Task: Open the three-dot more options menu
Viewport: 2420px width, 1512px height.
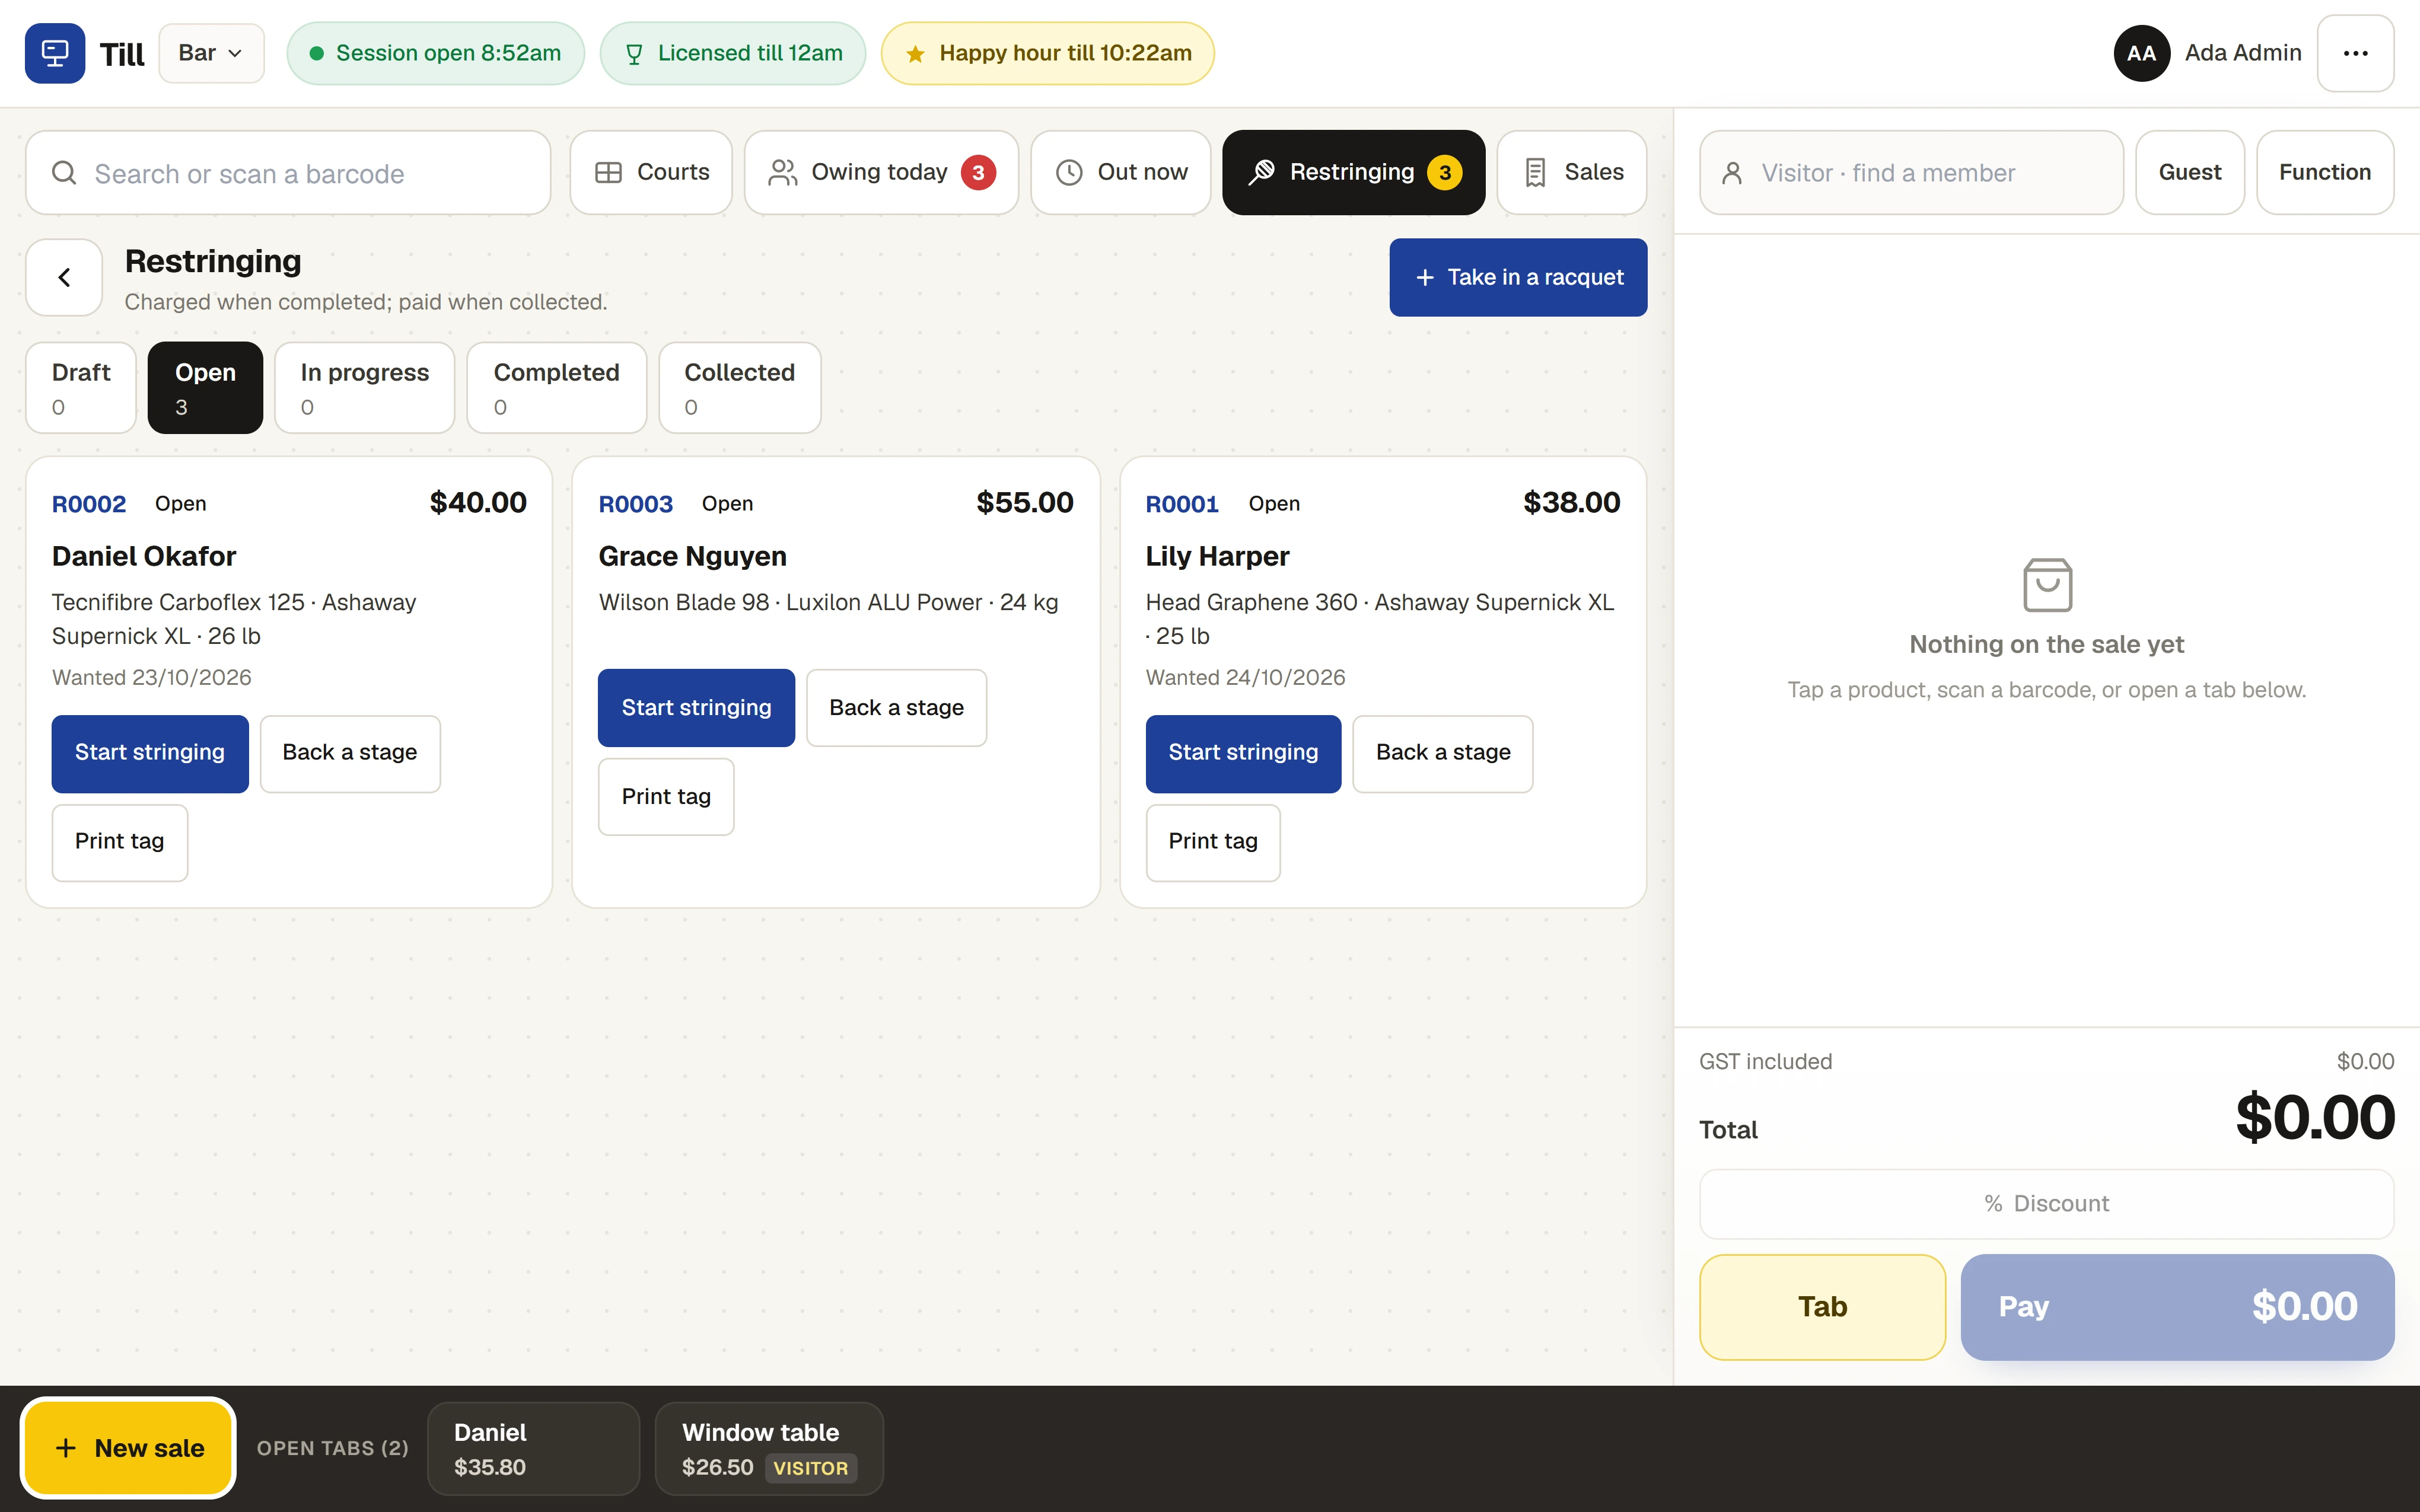Action: pos(2355,53)
